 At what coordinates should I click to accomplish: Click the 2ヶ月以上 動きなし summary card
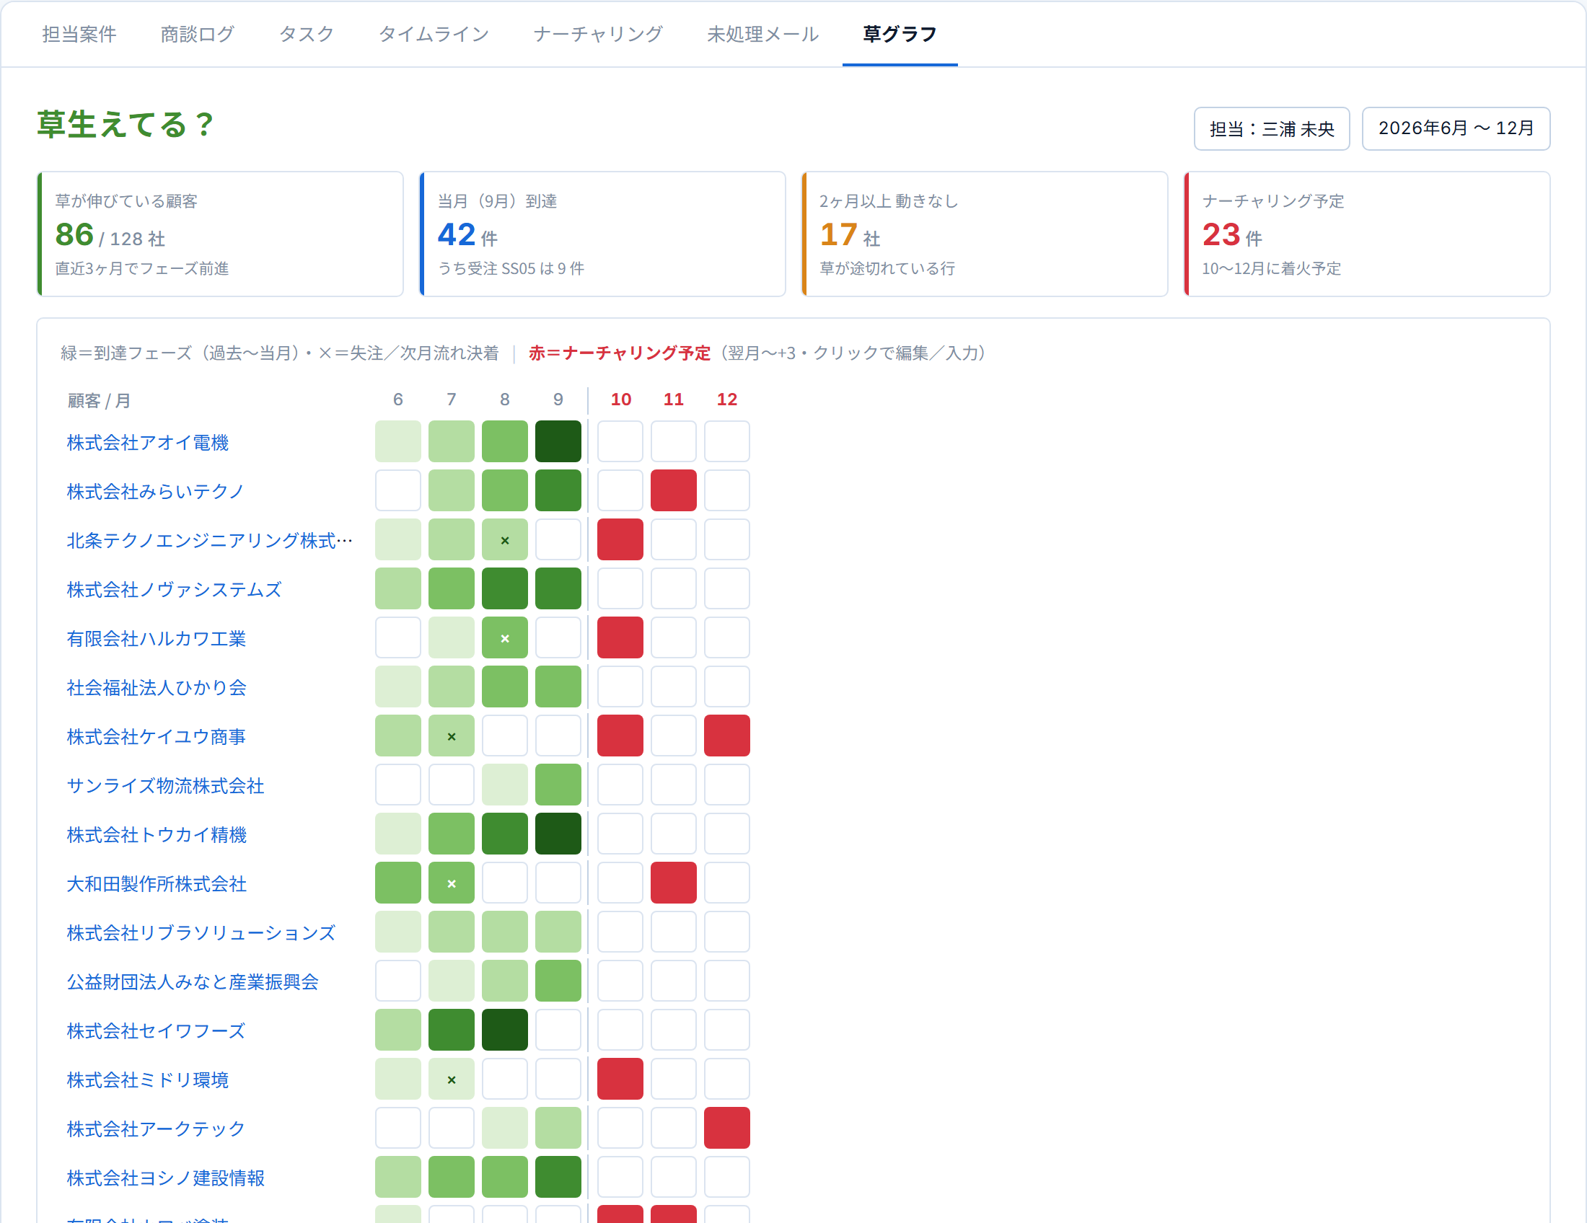click(x=985, y=234)
